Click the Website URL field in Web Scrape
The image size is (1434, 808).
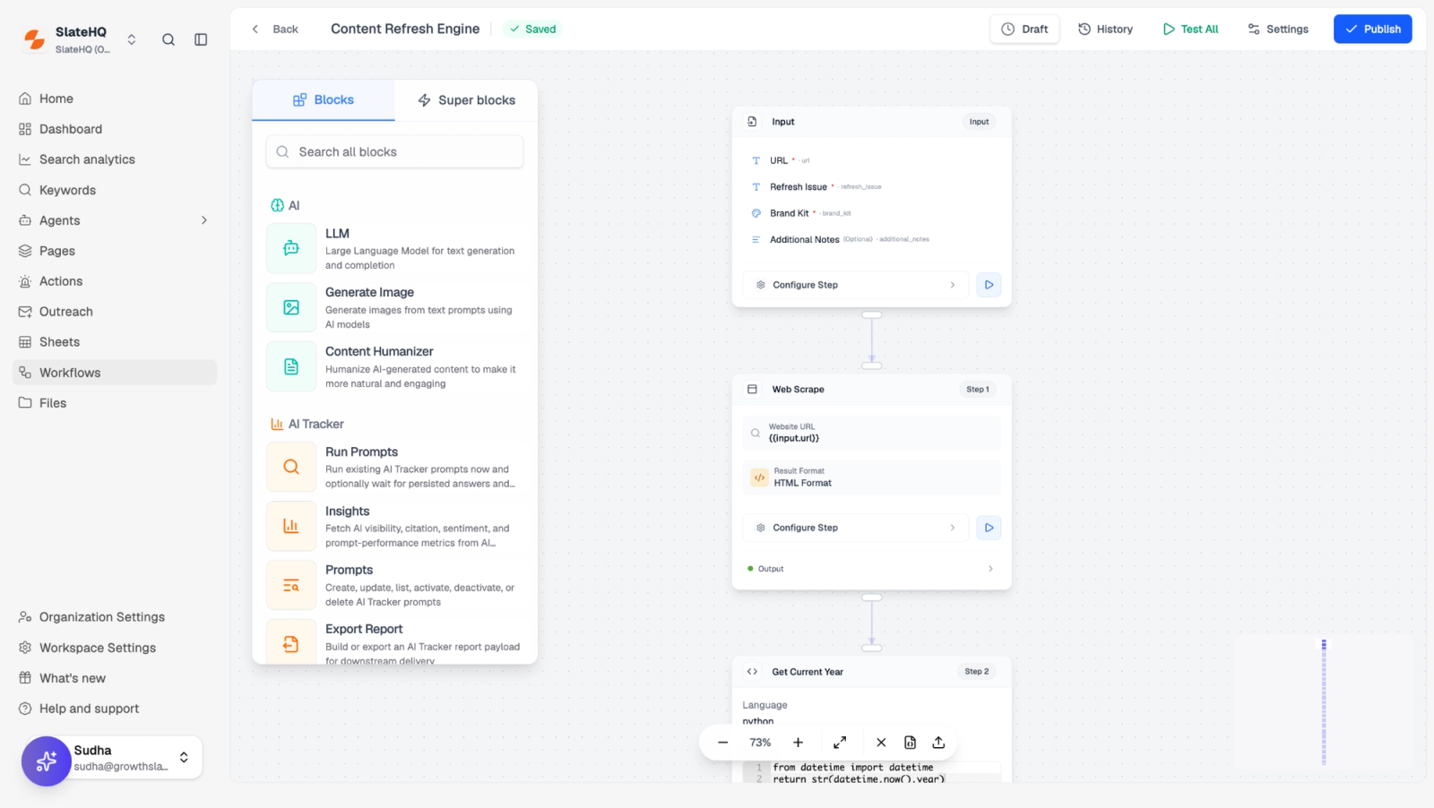click(871, 433)
